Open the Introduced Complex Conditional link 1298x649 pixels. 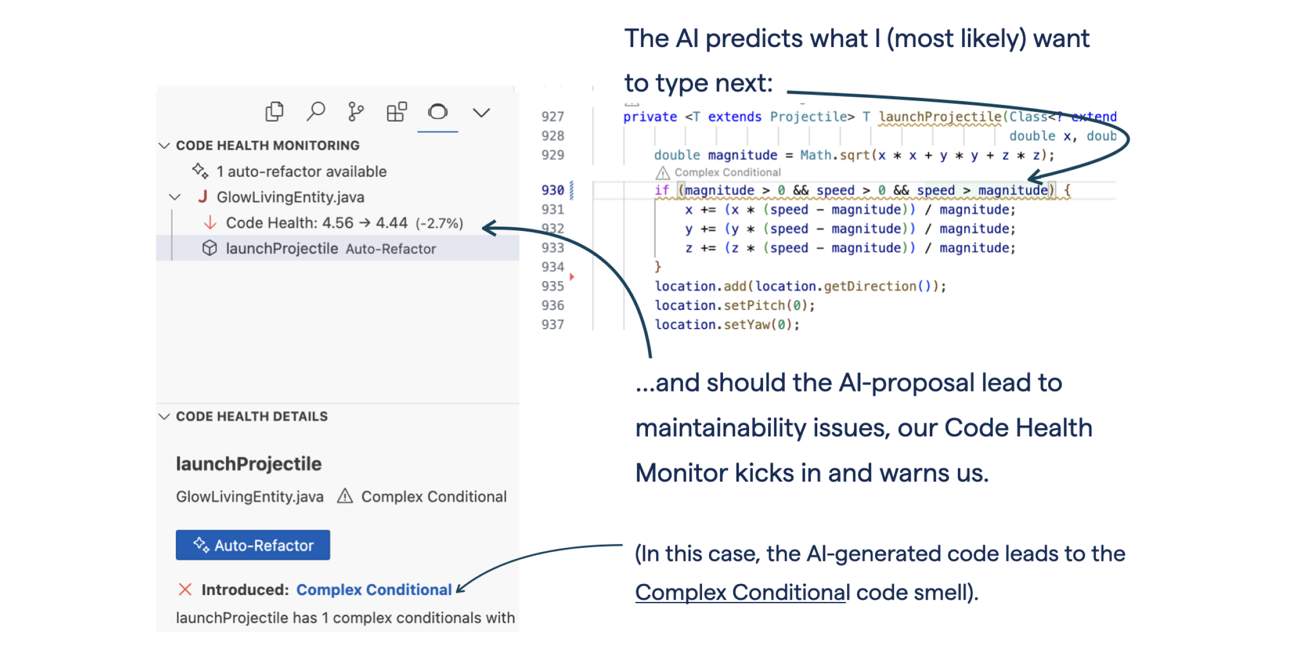click(374, 590)
